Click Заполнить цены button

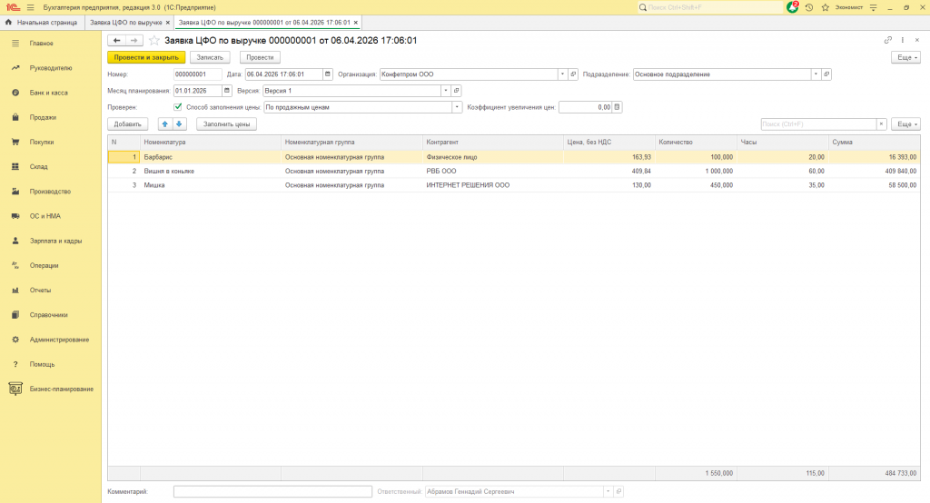click(226, 124)
